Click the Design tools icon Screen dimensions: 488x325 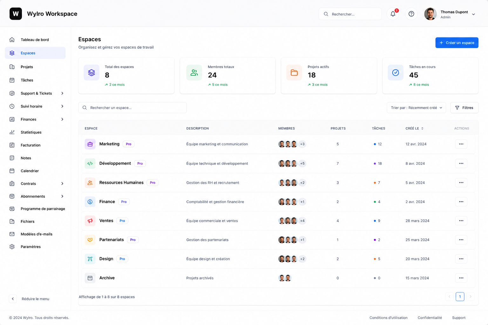point(90,259)
